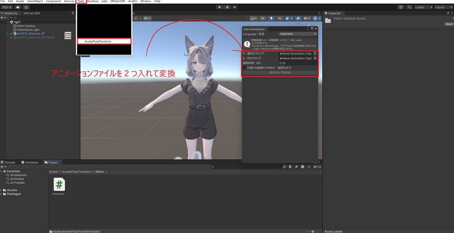Click the Gizmos sphere icon

315,18
